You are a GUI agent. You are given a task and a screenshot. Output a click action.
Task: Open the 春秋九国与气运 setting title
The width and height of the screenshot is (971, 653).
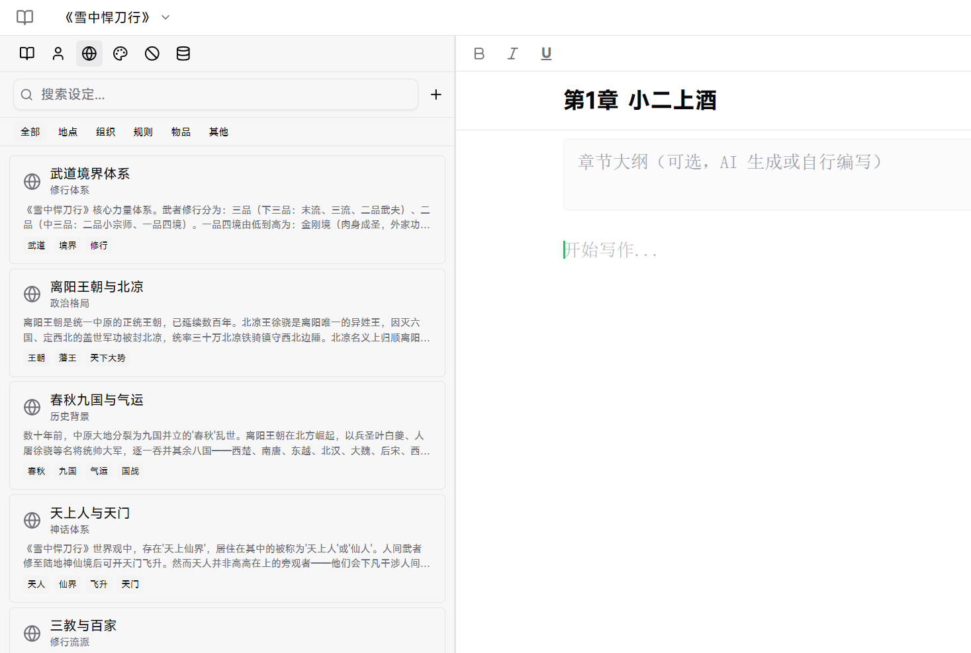[x=97, y=400]
